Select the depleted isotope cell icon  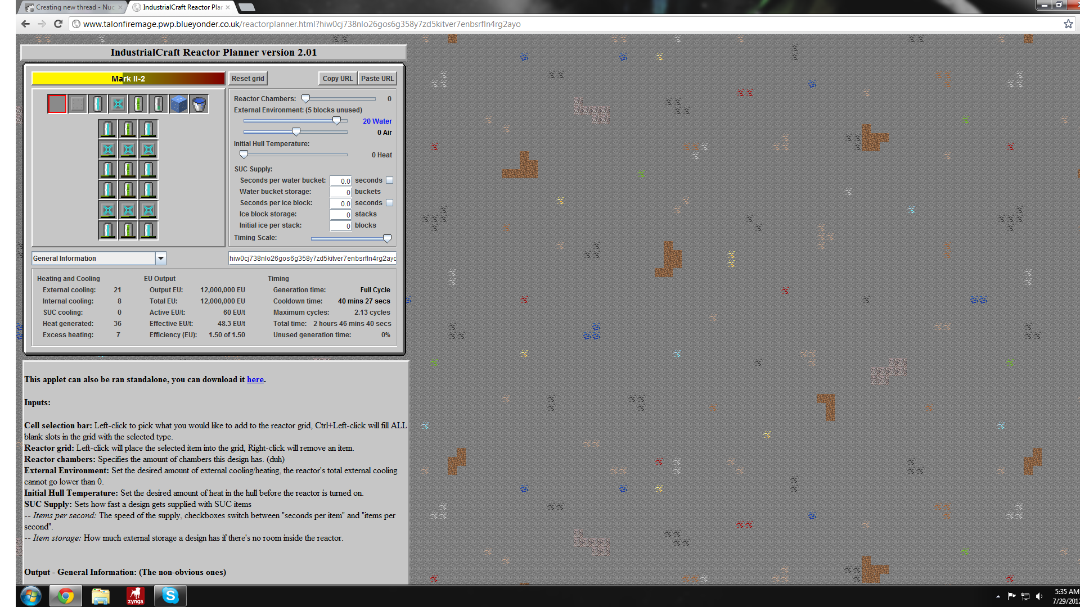(159, 104)
